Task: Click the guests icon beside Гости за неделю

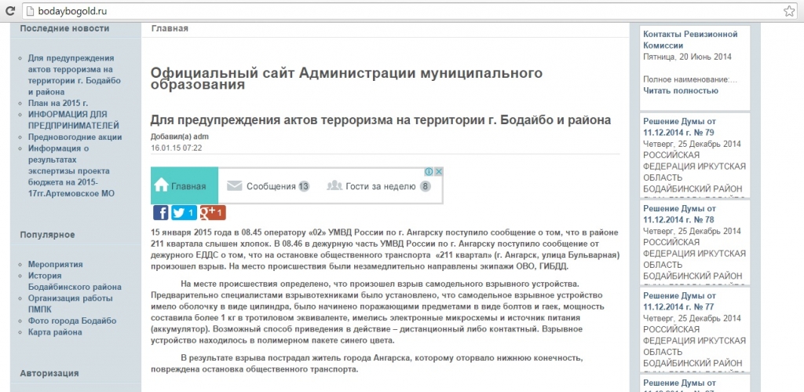Action: 334,185
